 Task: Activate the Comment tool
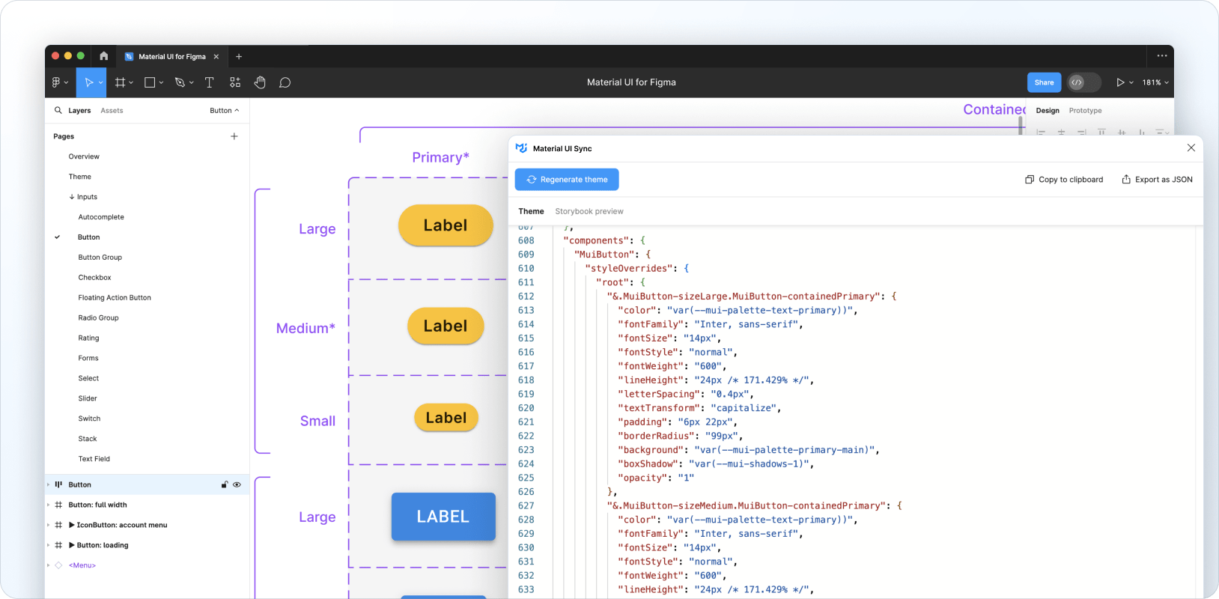[x=285, y=82]
